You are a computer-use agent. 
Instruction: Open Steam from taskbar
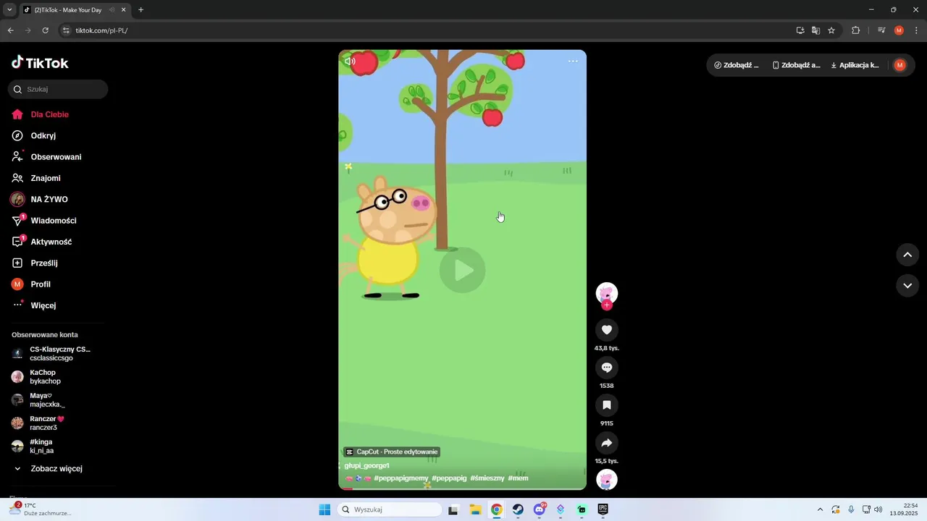click(518, 509)
